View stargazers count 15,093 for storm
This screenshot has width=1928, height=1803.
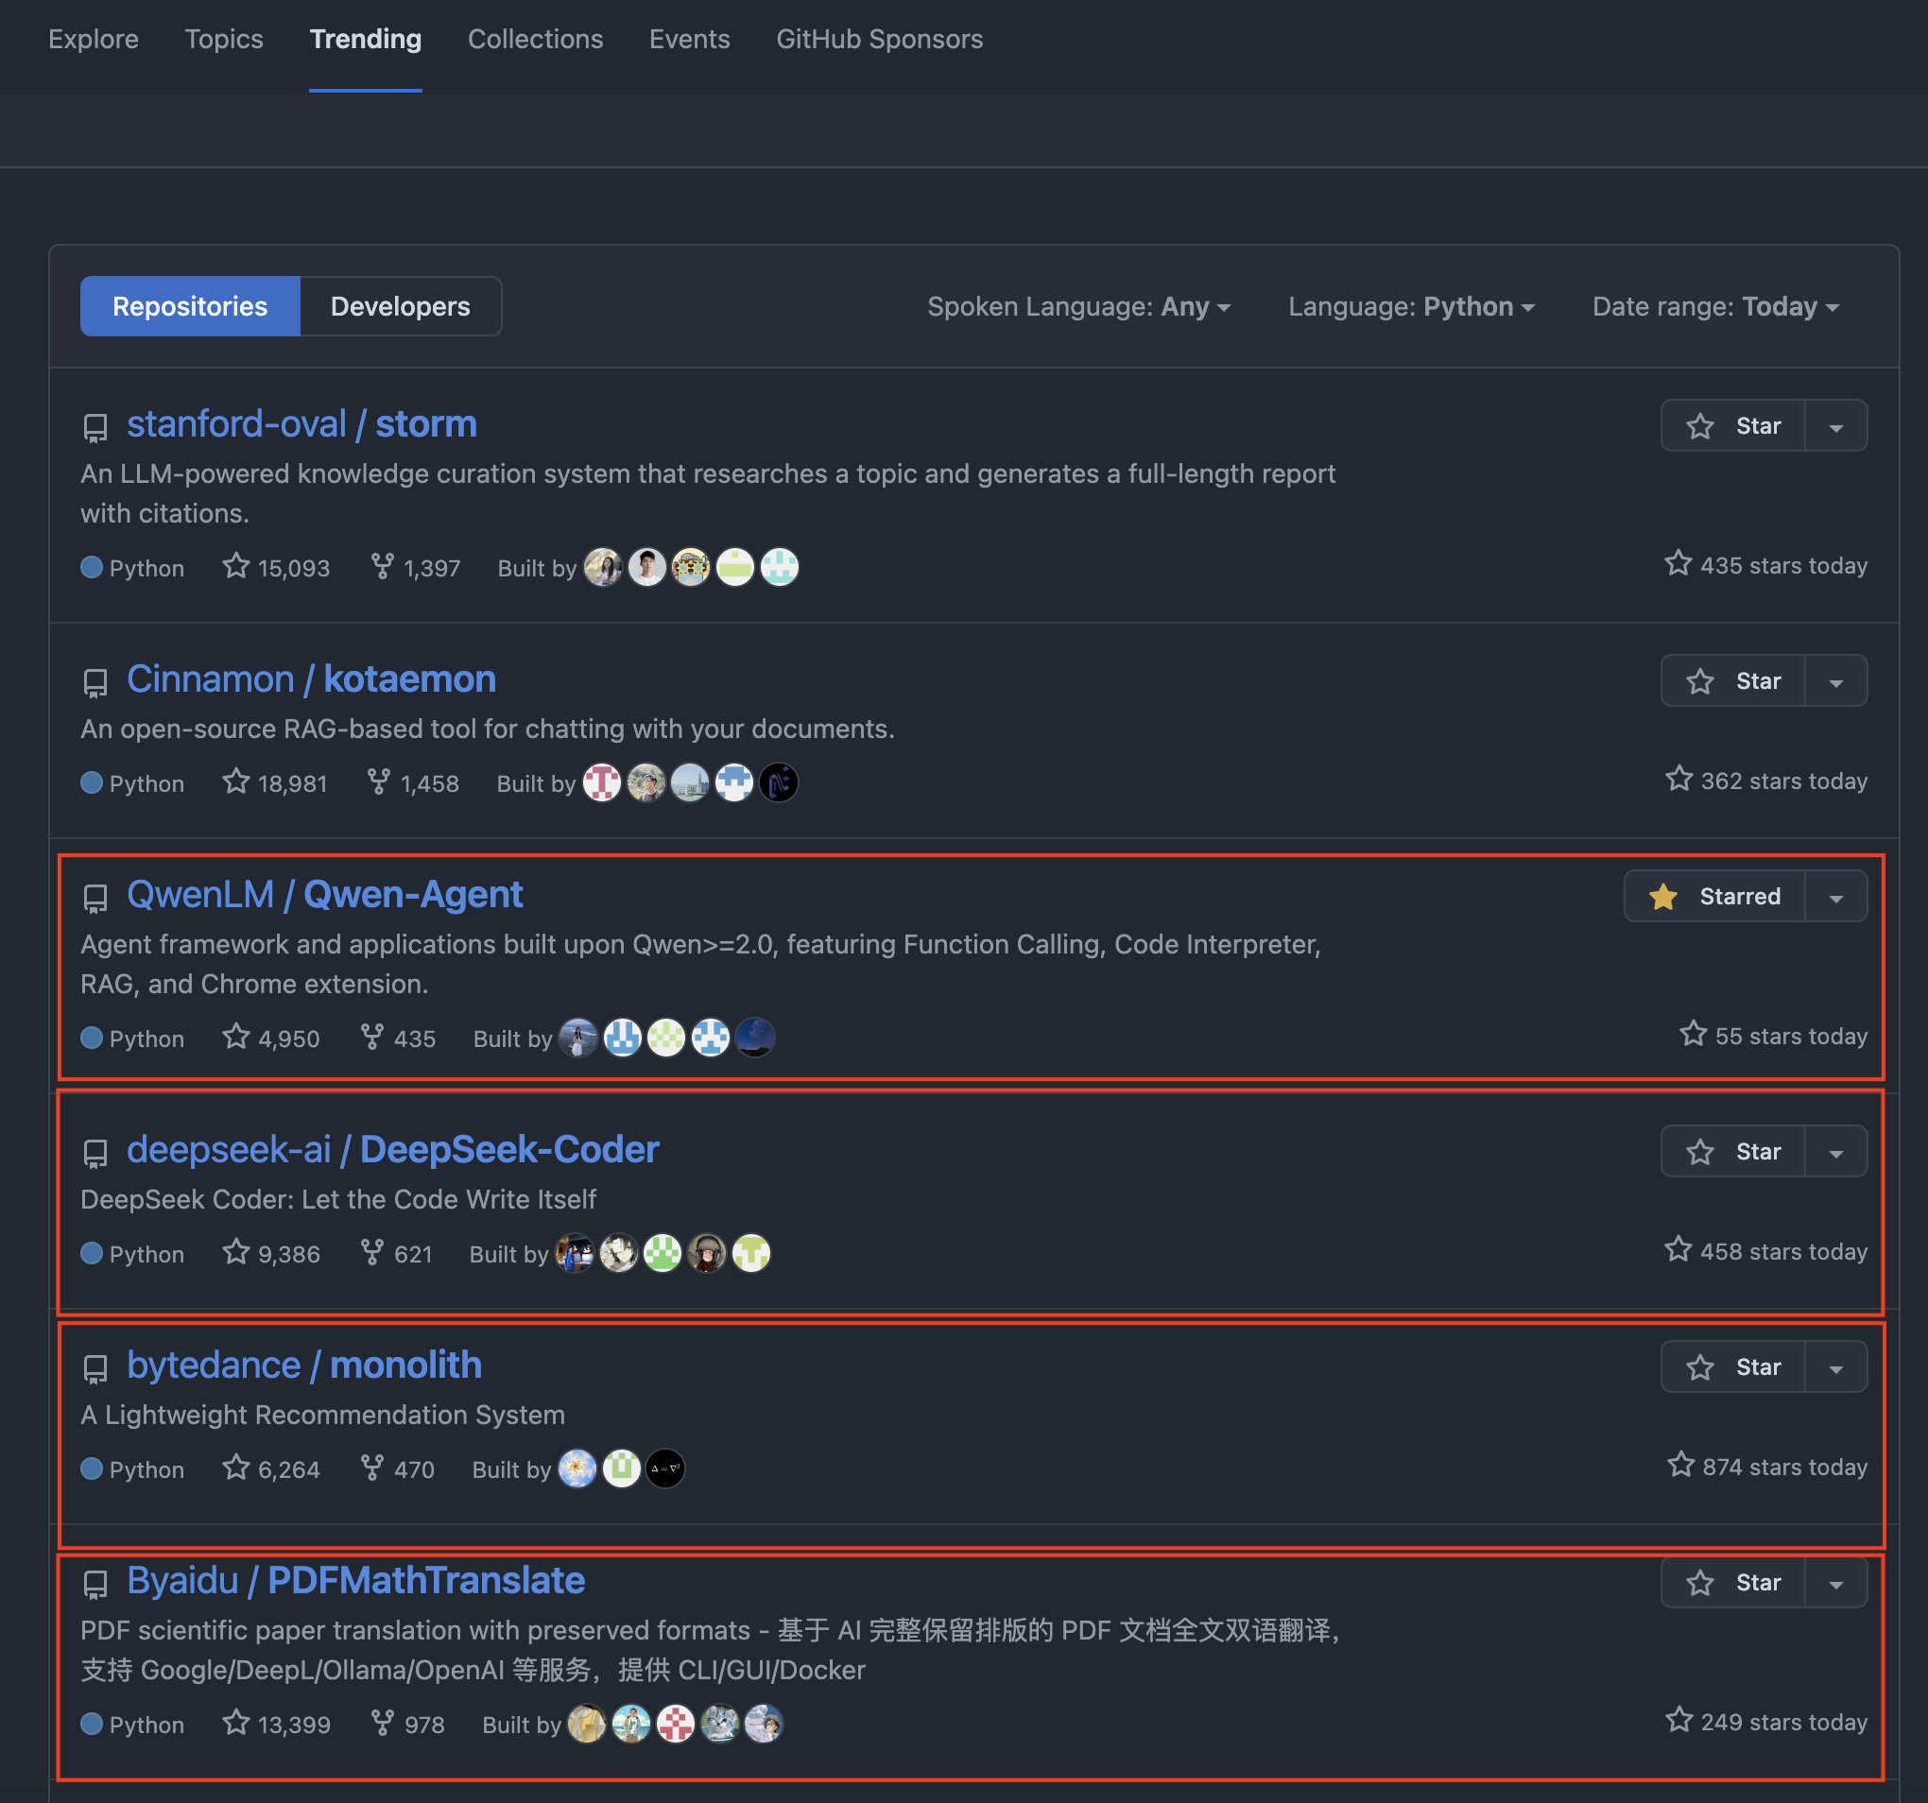(x=276, y=567)
